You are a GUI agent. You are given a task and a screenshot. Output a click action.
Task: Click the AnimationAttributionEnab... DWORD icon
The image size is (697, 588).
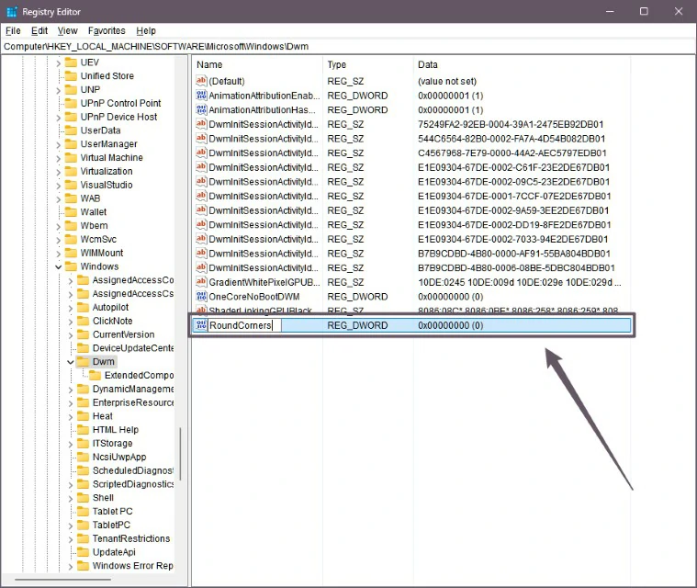click(x=201, y=96)
